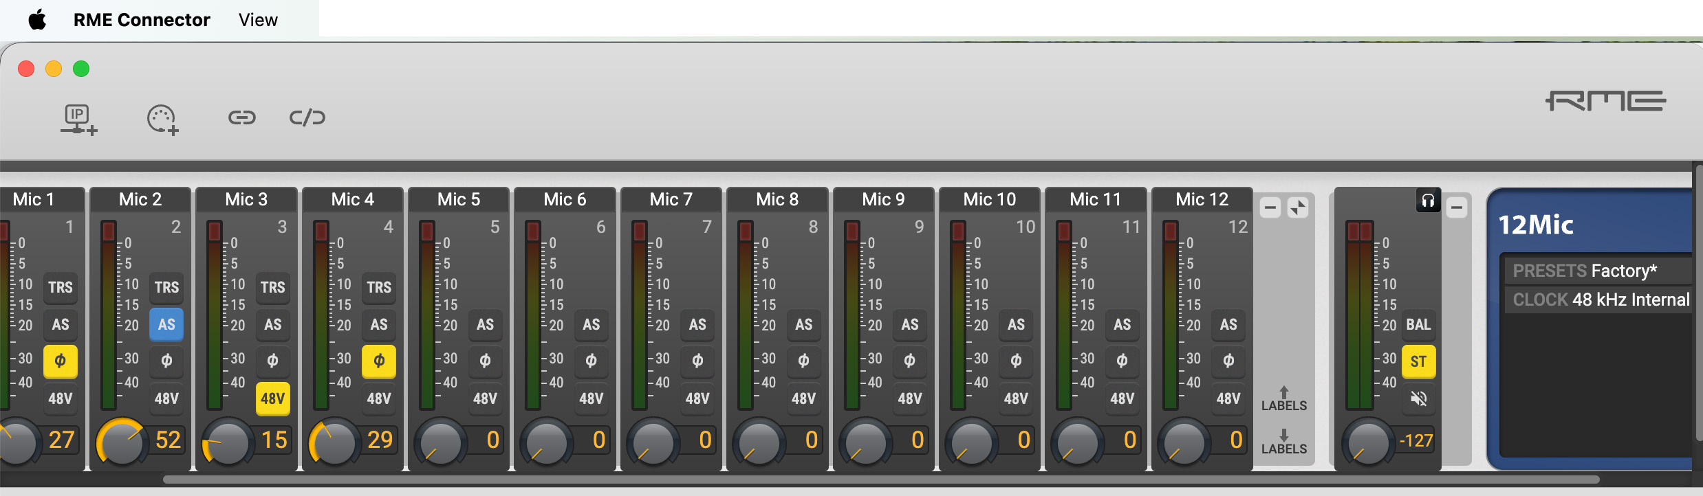Click the chain link icon in toolbar
Screen dimensions: 1703x496
pos(242,118)
